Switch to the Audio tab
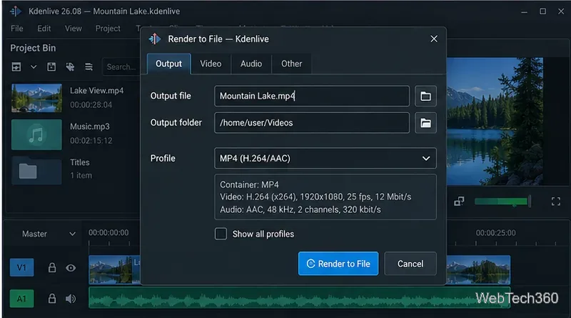The height and width of the screenshot is (318, 571). tap(251, 64)
